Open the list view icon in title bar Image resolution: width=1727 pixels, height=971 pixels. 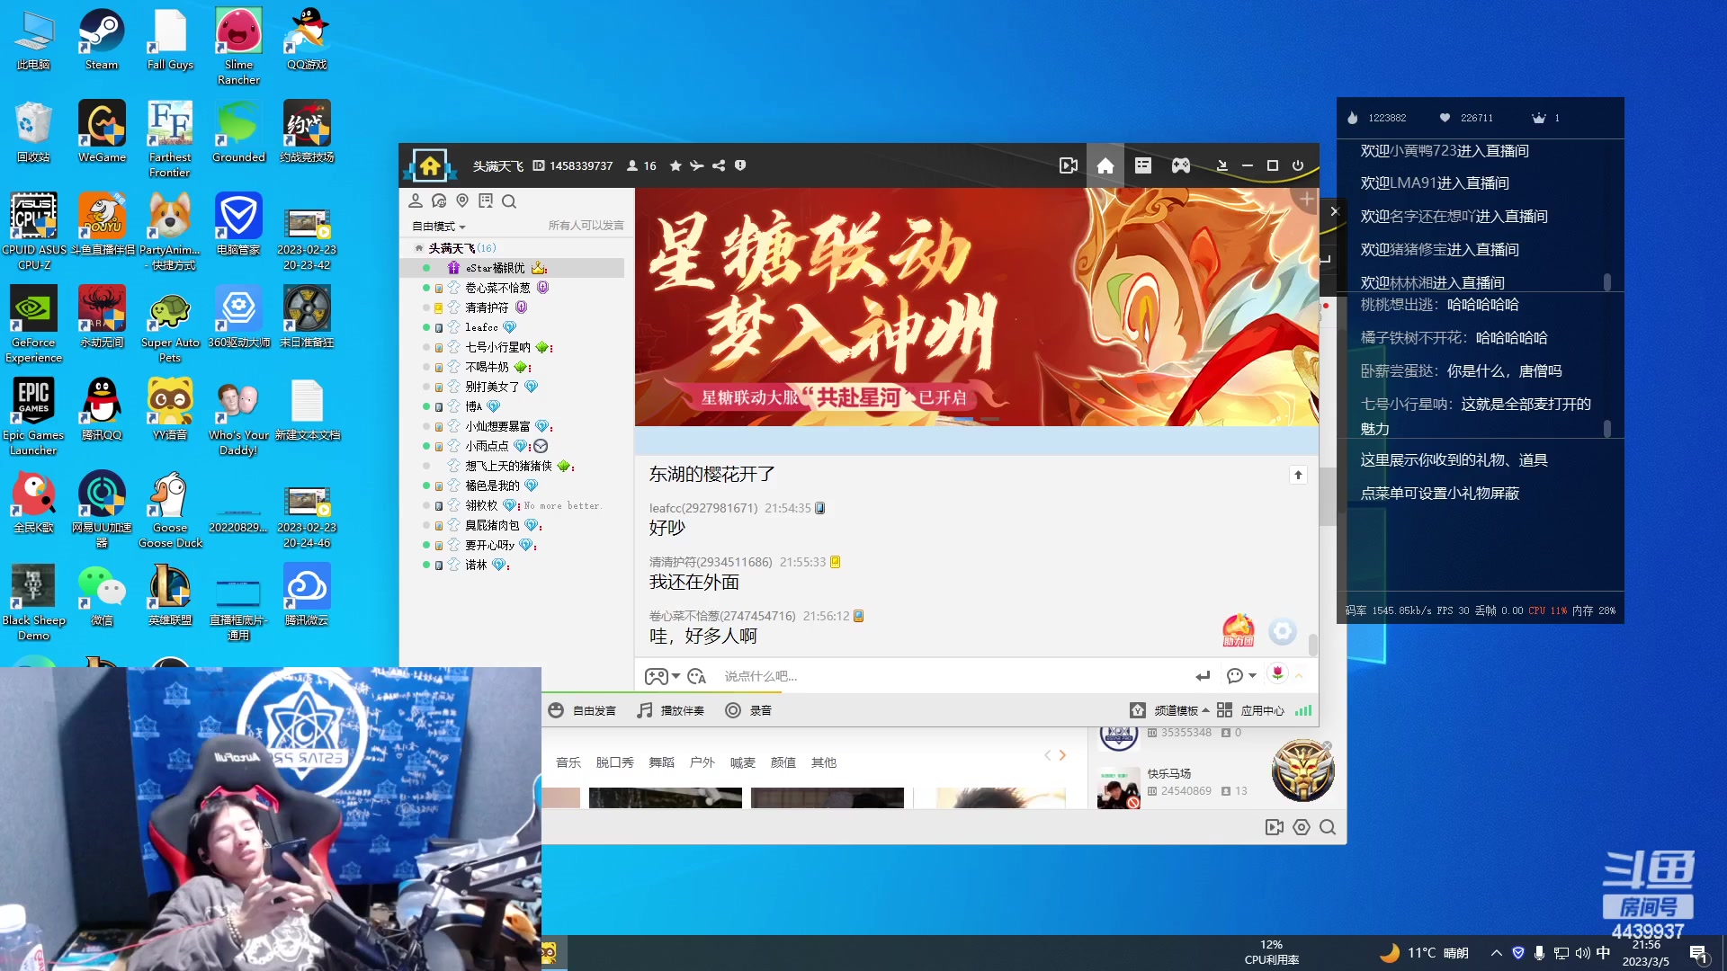pos(1143,165)
